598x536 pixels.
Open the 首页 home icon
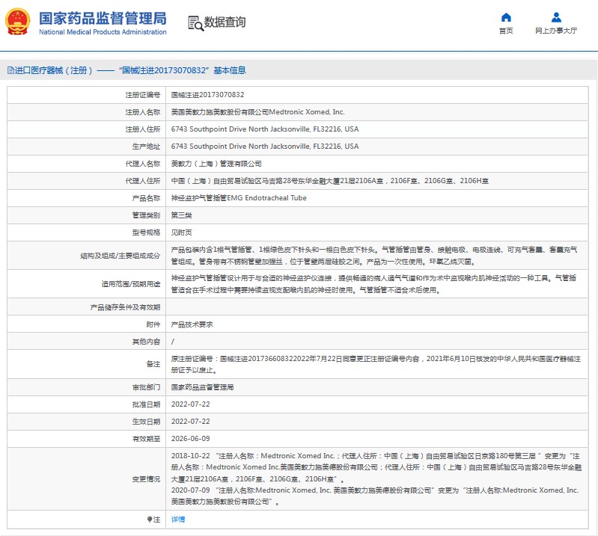(506, 17)
